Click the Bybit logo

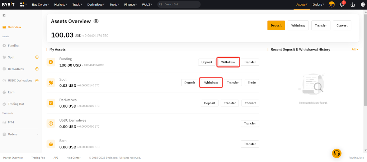(x=8, y=4)
